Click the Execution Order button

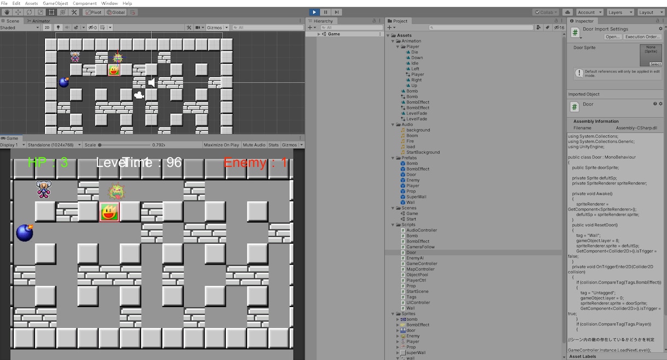click(x=642, y=37)
